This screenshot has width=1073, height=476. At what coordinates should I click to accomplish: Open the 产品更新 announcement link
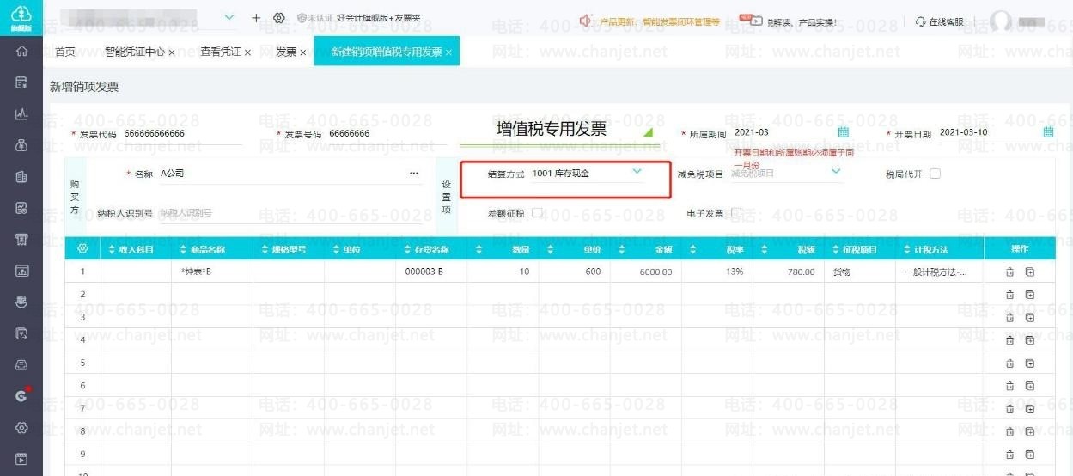pyautogui.click(x=660, y=21)
